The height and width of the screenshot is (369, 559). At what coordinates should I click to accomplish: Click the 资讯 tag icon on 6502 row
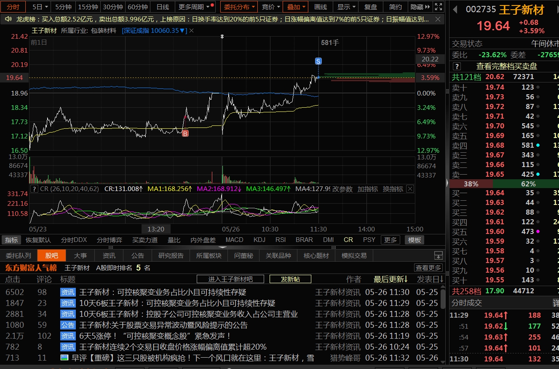click(68, 292)
